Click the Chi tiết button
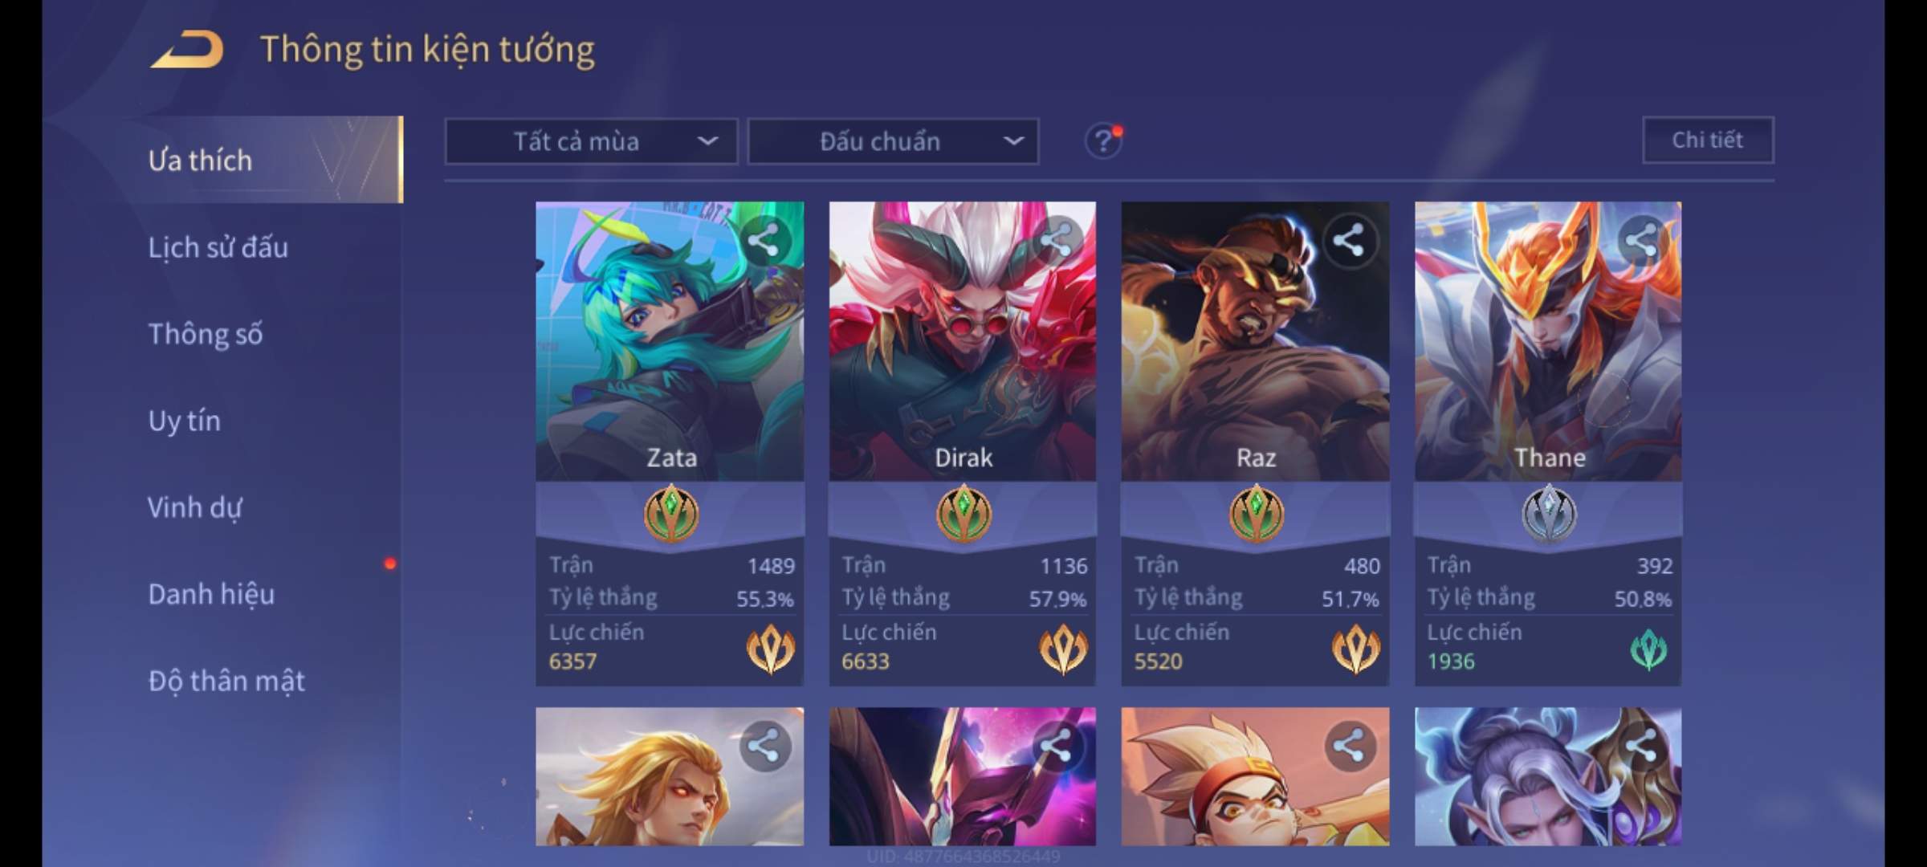This screenshot has width=1927, height=867. 1708,140
